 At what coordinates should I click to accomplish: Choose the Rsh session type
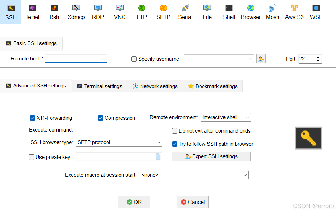pyautogui.click(x=54, y=12)
